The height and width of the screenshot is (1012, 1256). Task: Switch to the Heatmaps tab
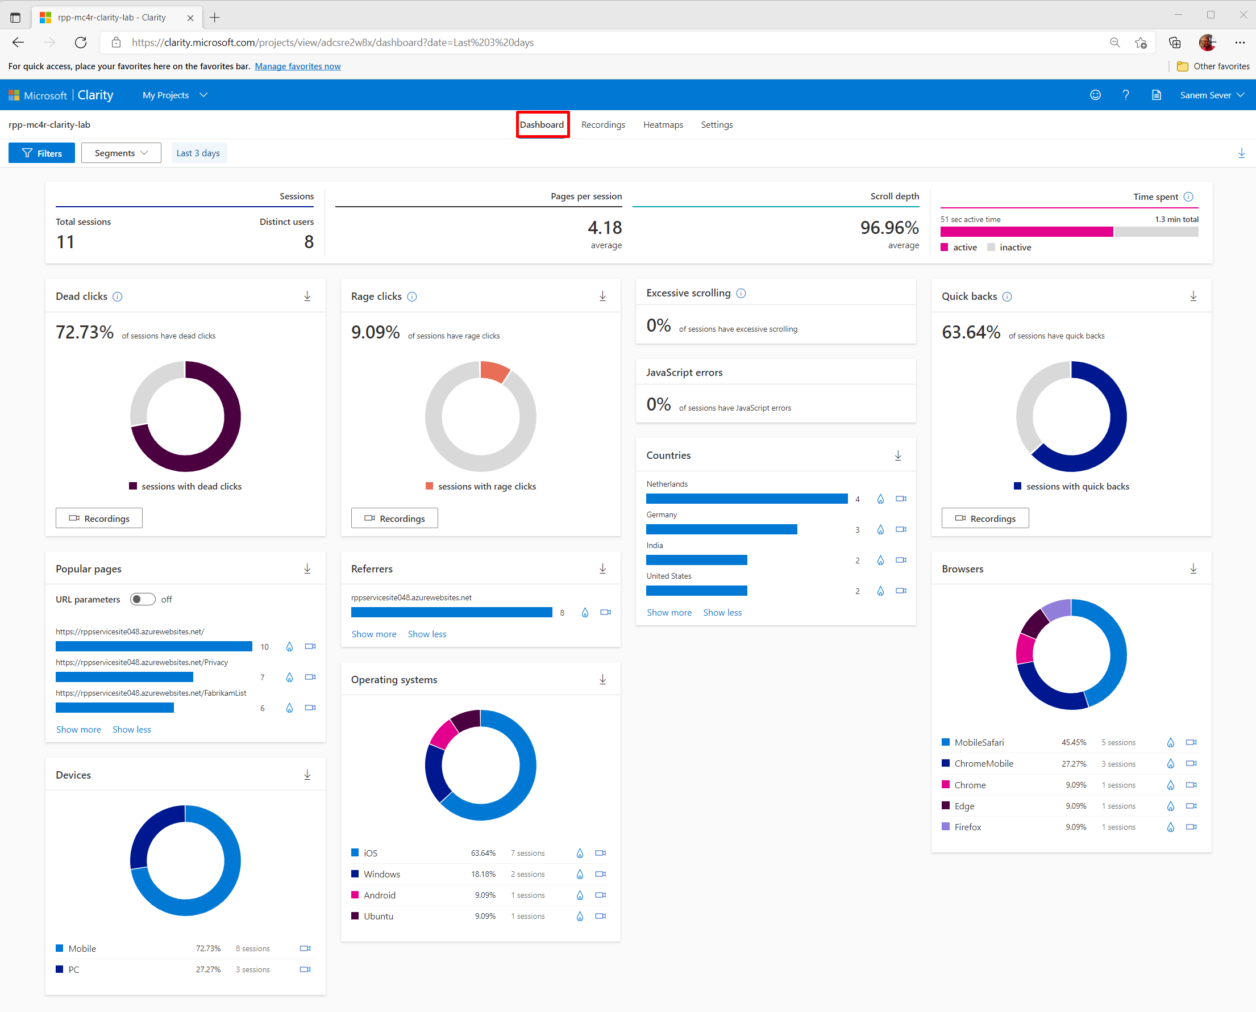tap(663, 125)
